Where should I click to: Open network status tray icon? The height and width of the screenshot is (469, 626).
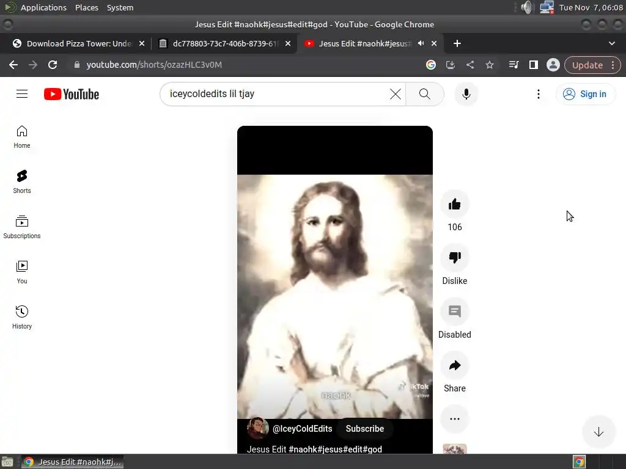pos(547,7)
